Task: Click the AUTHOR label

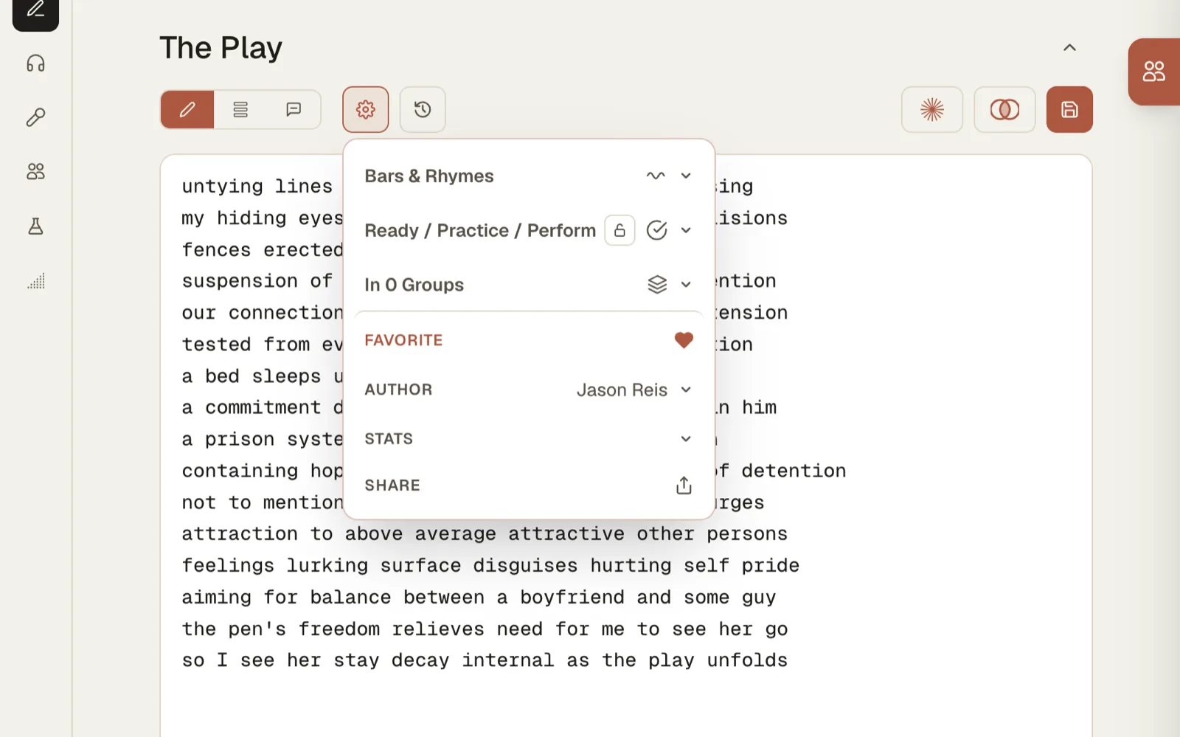Action: coord(398,390)
